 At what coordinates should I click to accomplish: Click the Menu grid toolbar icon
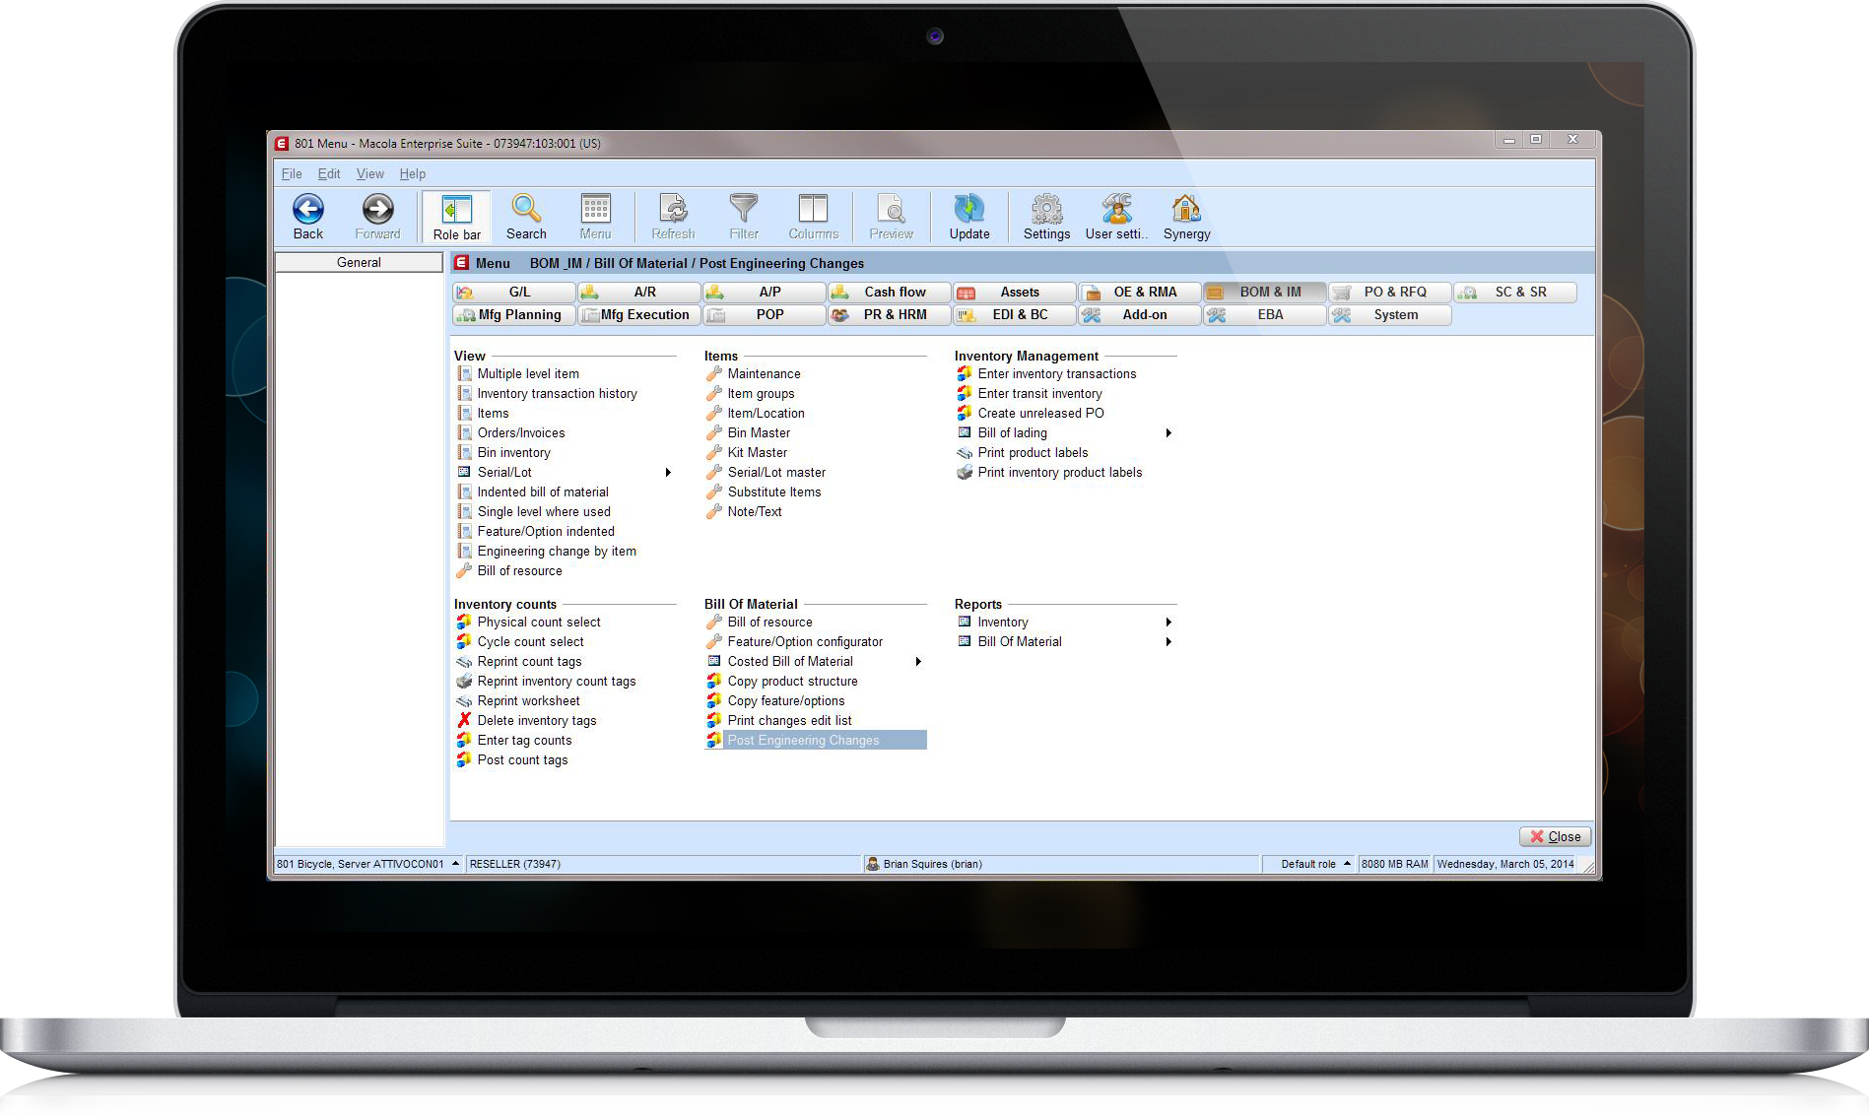[595, 209]
